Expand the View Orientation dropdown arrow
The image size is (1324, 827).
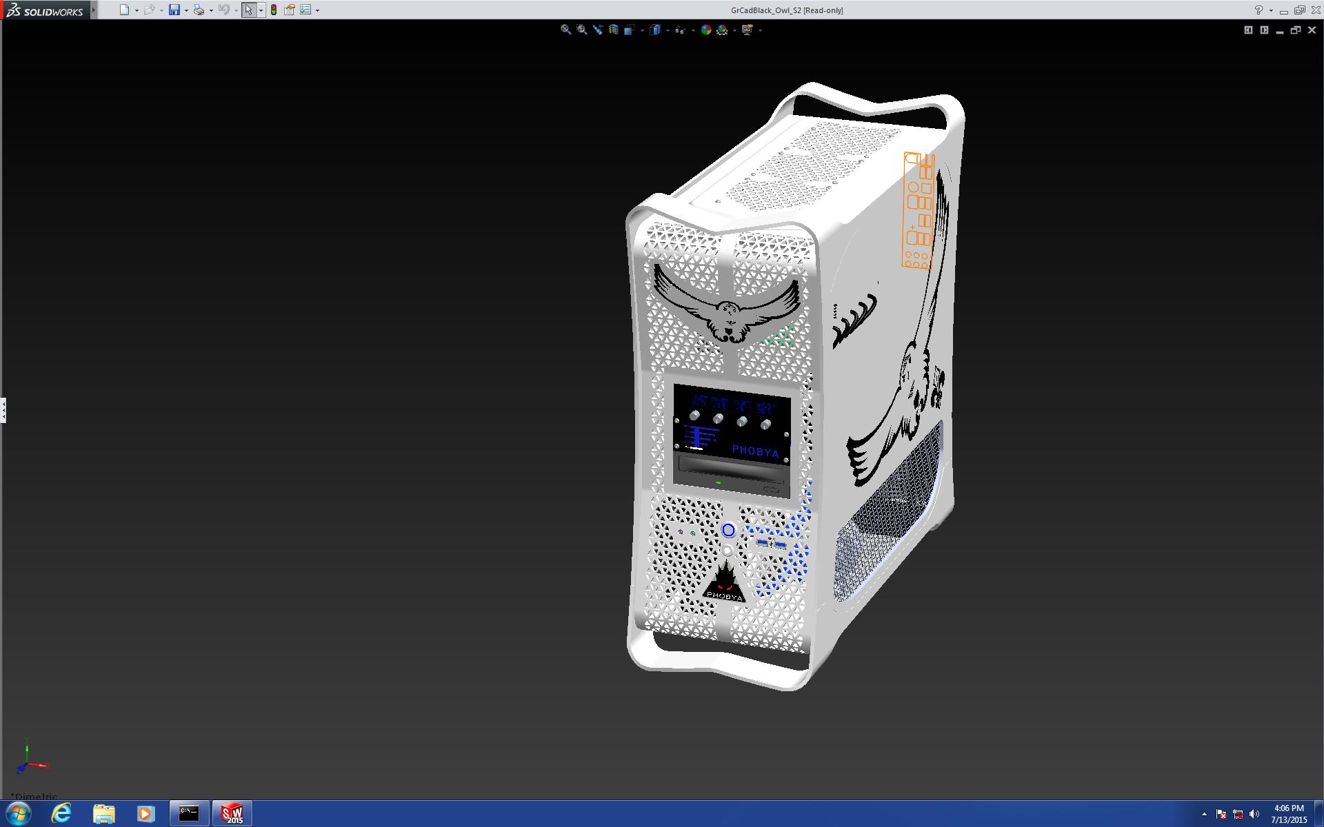tap(642, 30)
